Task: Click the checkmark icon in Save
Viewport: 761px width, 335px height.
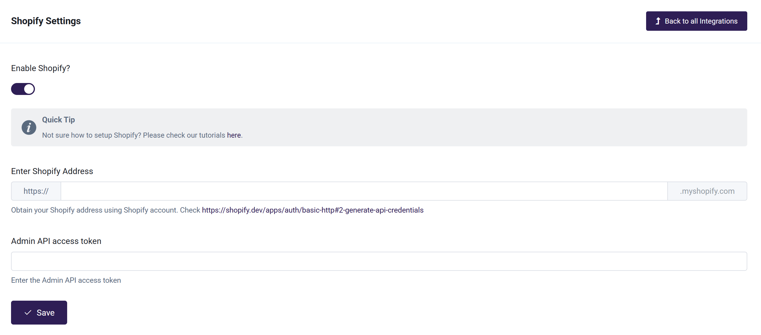Action: (x=28, y=313)
